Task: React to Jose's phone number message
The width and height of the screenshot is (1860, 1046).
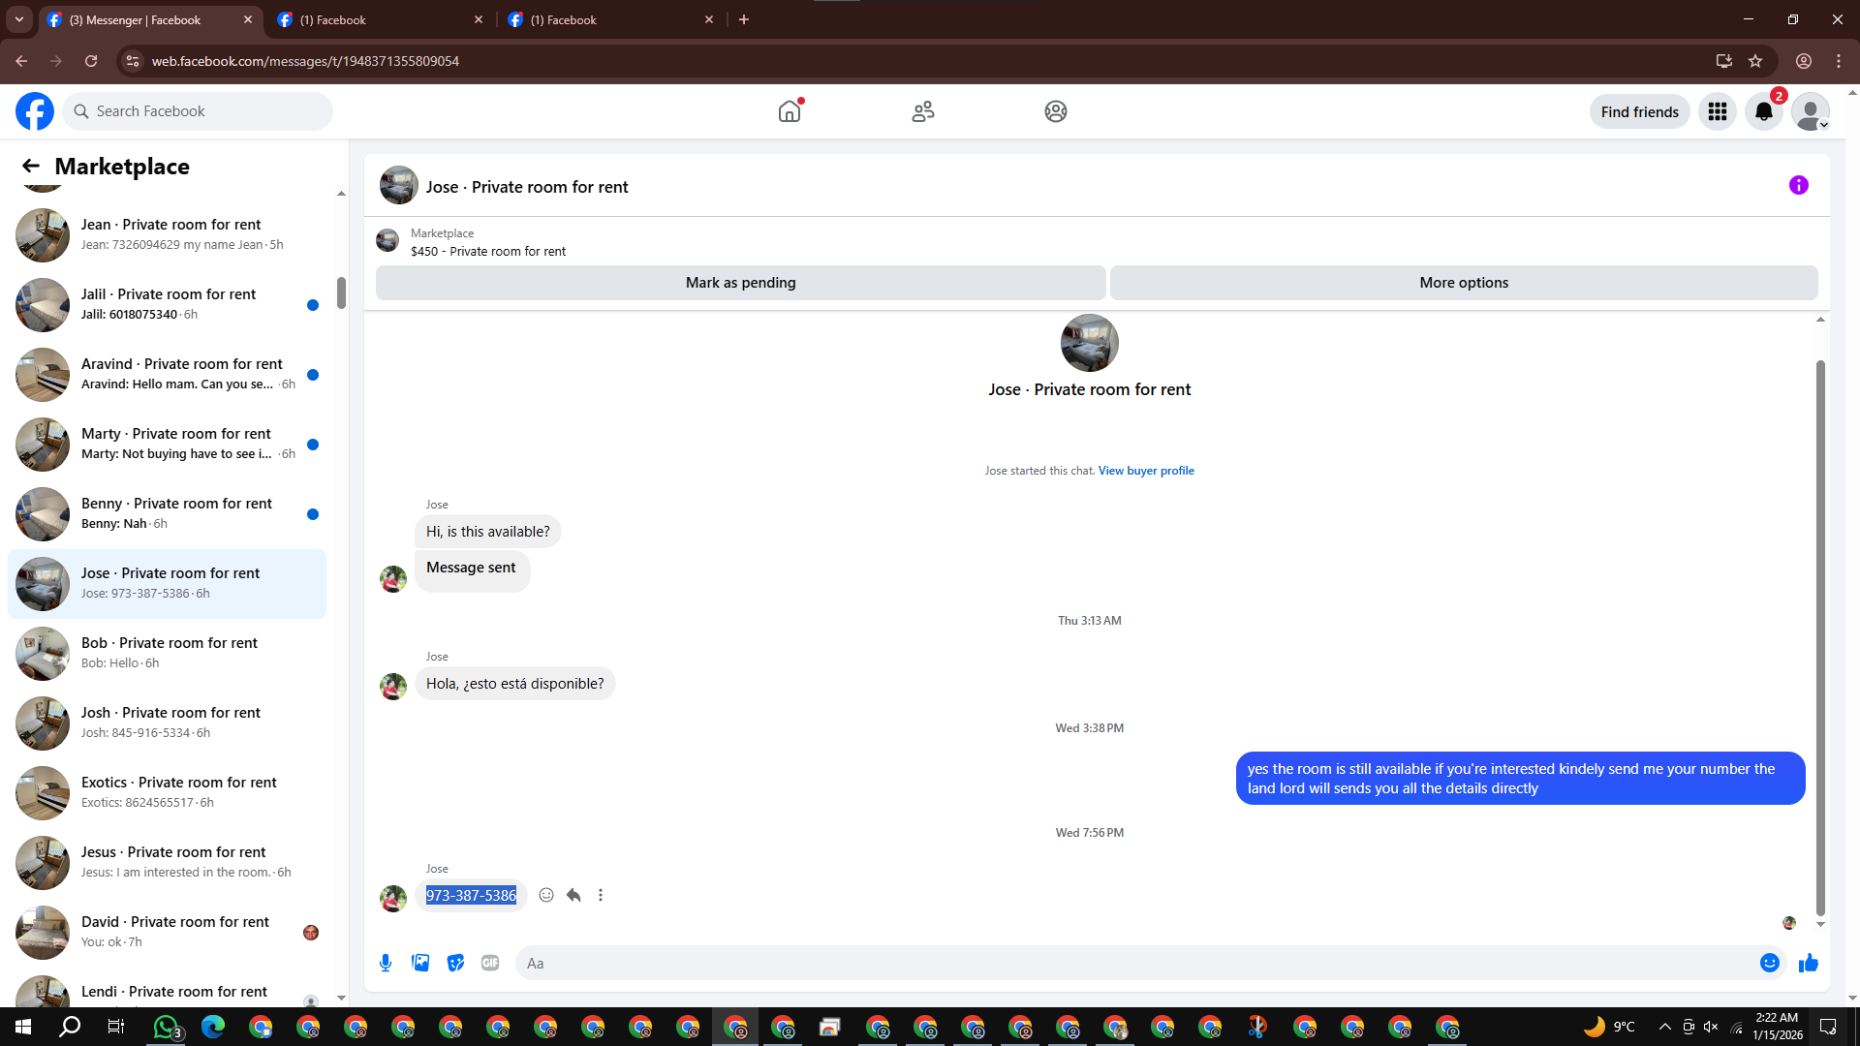Action: (546, 895)
